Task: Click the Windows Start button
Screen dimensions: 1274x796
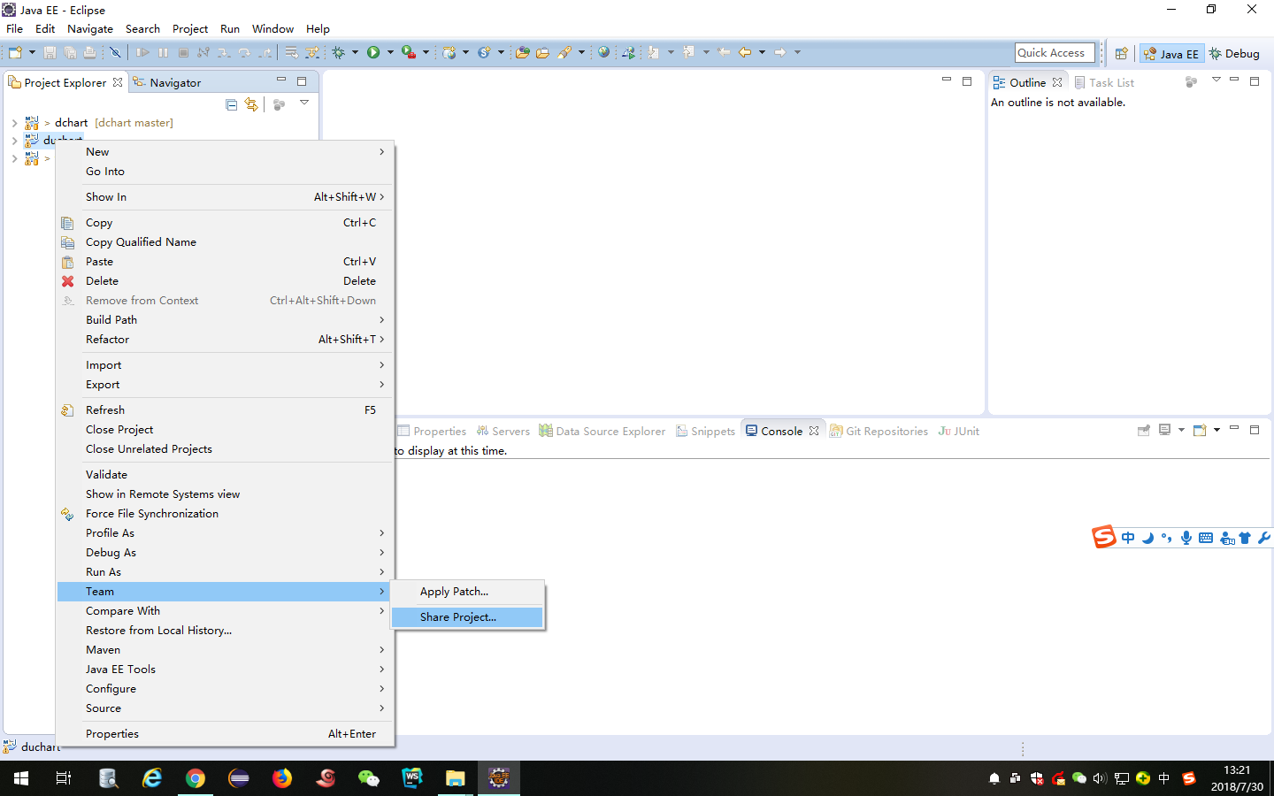Action: click(x=21, y=778)
